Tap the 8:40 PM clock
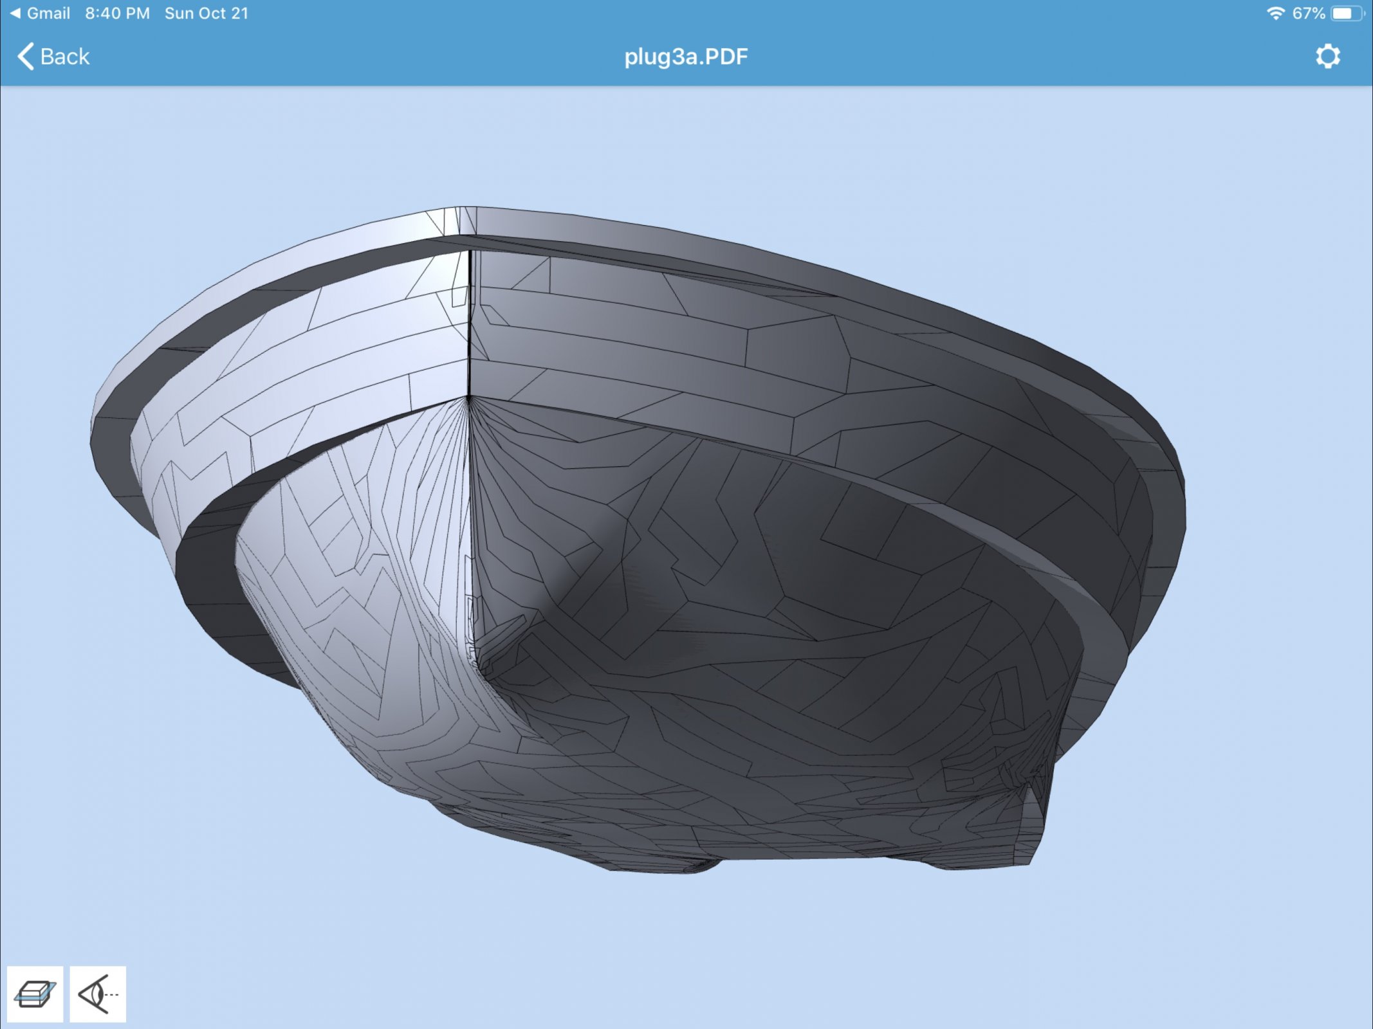This screenshot has height=1029, width=1373. [117, 14]
